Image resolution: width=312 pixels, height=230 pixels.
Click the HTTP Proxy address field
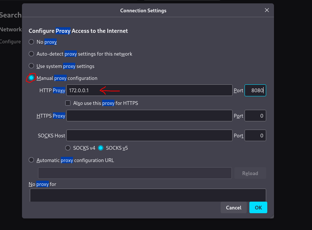click(x=149, y=90)
